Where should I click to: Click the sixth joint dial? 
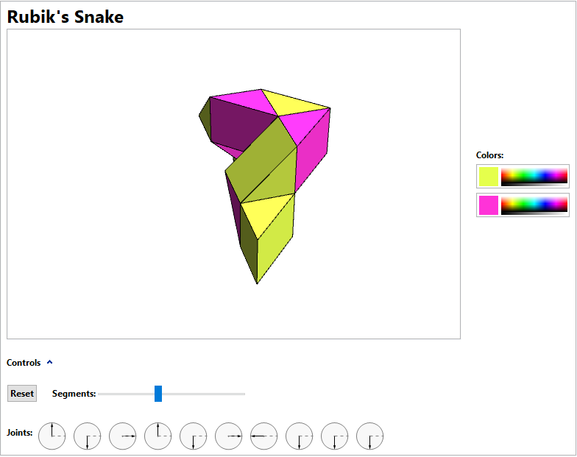click(229, 436)
